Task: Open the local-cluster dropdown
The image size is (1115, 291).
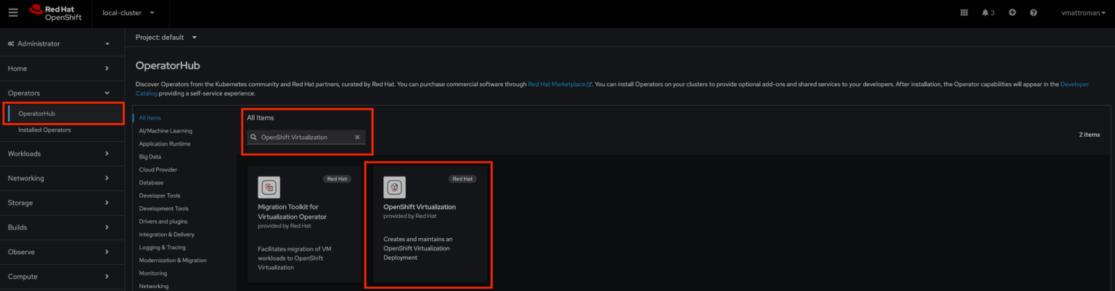Action: pos(128,13)
